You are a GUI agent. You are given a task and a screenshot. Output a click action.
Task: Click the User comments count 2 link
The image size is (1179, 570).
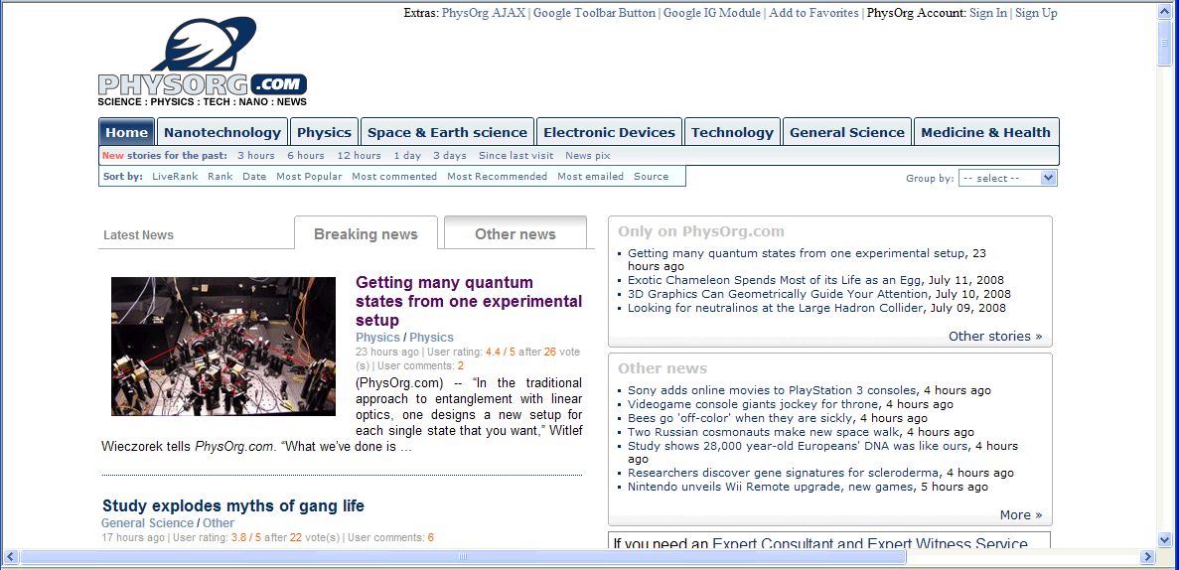pos(460,366)
